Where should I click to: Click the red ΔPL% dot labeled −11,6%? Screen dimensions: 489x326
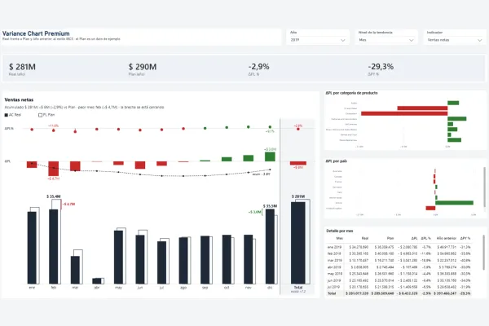click(54, 130)
